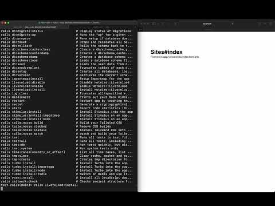The height and width of the screenshot is (206, 275).
Task: Click 'rails db:setup' in terminal
Action: pos(14,72)
